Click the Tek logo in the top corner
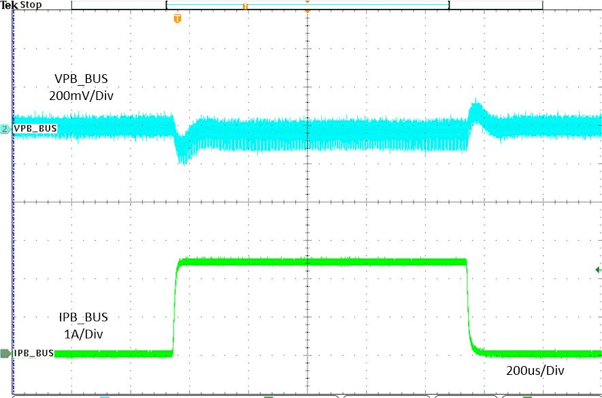This screenshot has width=602, height=398. [8, 4]
